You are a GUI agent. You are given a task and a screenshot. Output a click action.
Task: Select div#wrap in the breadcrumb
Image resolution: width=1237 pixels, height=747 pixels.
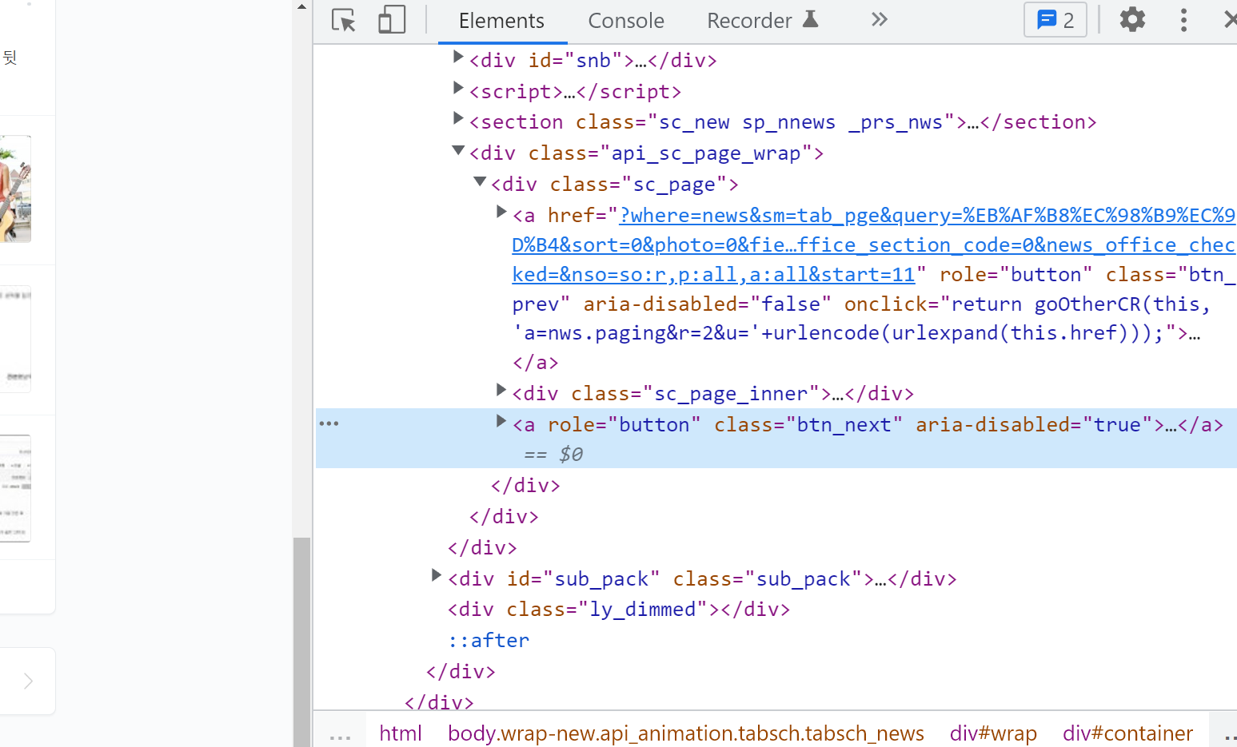click(x=993, y=733)
